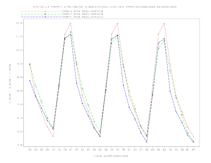This screenshot has height=163, width=211.
Task: Click x-axis tick label 60
Action: click(147, 150)
